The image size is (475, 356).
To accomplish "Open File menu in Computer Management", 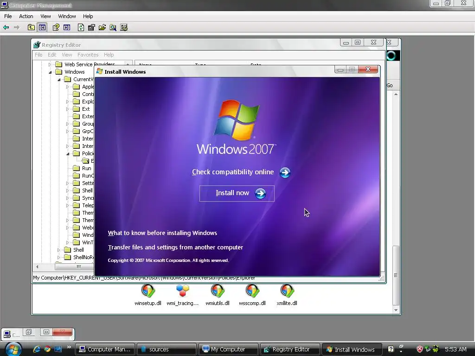I will pyautogui.click(x=8, y=16).
